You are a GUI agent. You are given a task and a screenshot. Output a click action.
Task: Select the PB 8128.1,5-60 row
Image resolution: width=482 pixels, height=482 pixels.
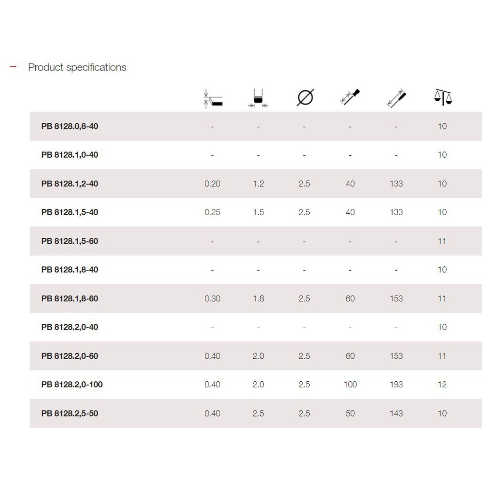click(256, 241)
